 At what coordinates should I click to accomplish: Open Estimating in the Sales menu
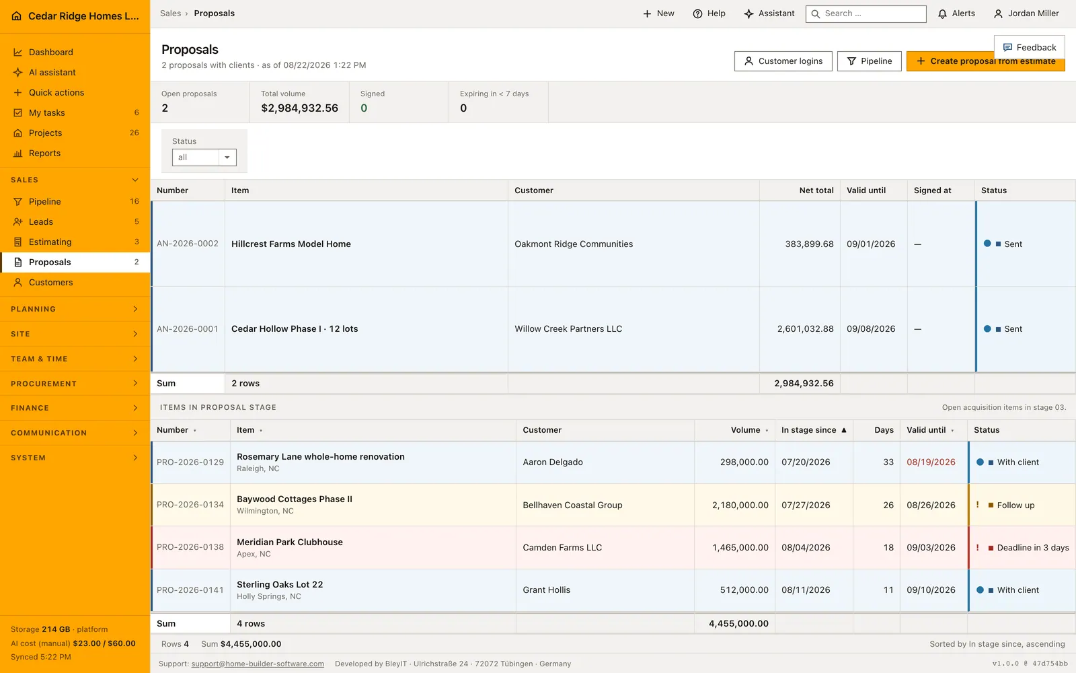click(x=75, y=242)
